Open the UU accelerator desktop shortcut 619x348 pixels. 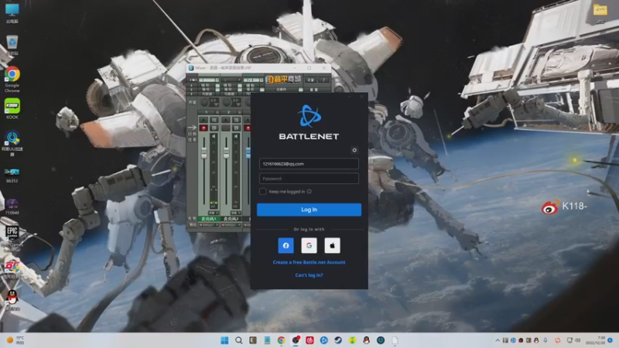pyautogui.click(x=12, y=144)
